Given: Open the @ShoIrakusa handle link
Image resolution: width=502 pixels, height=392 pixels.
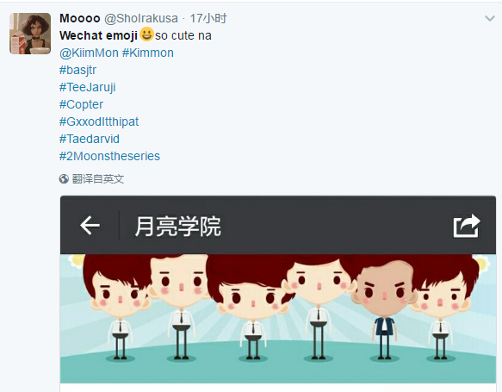Looking at the screenshot, I should click(141, 19).
